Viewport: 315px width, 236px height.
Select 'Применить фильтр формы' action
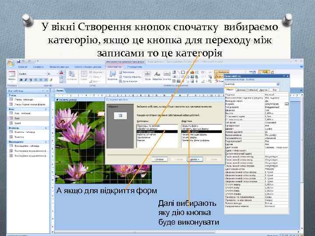pyautogui.click(x=202, y=140)
